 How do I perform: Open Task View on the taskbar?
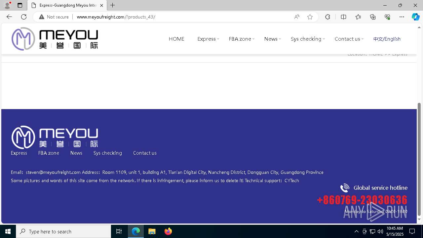[119, 231]
